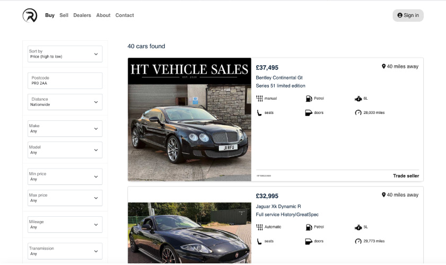Click the user icon in the Sign in button
The image size is (446, 265).
point(400,15)
